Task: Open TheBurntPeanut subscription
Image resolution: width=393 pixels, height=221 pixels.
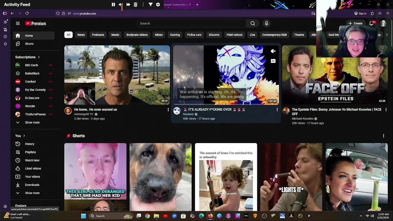Action: (x=34, y=114)
